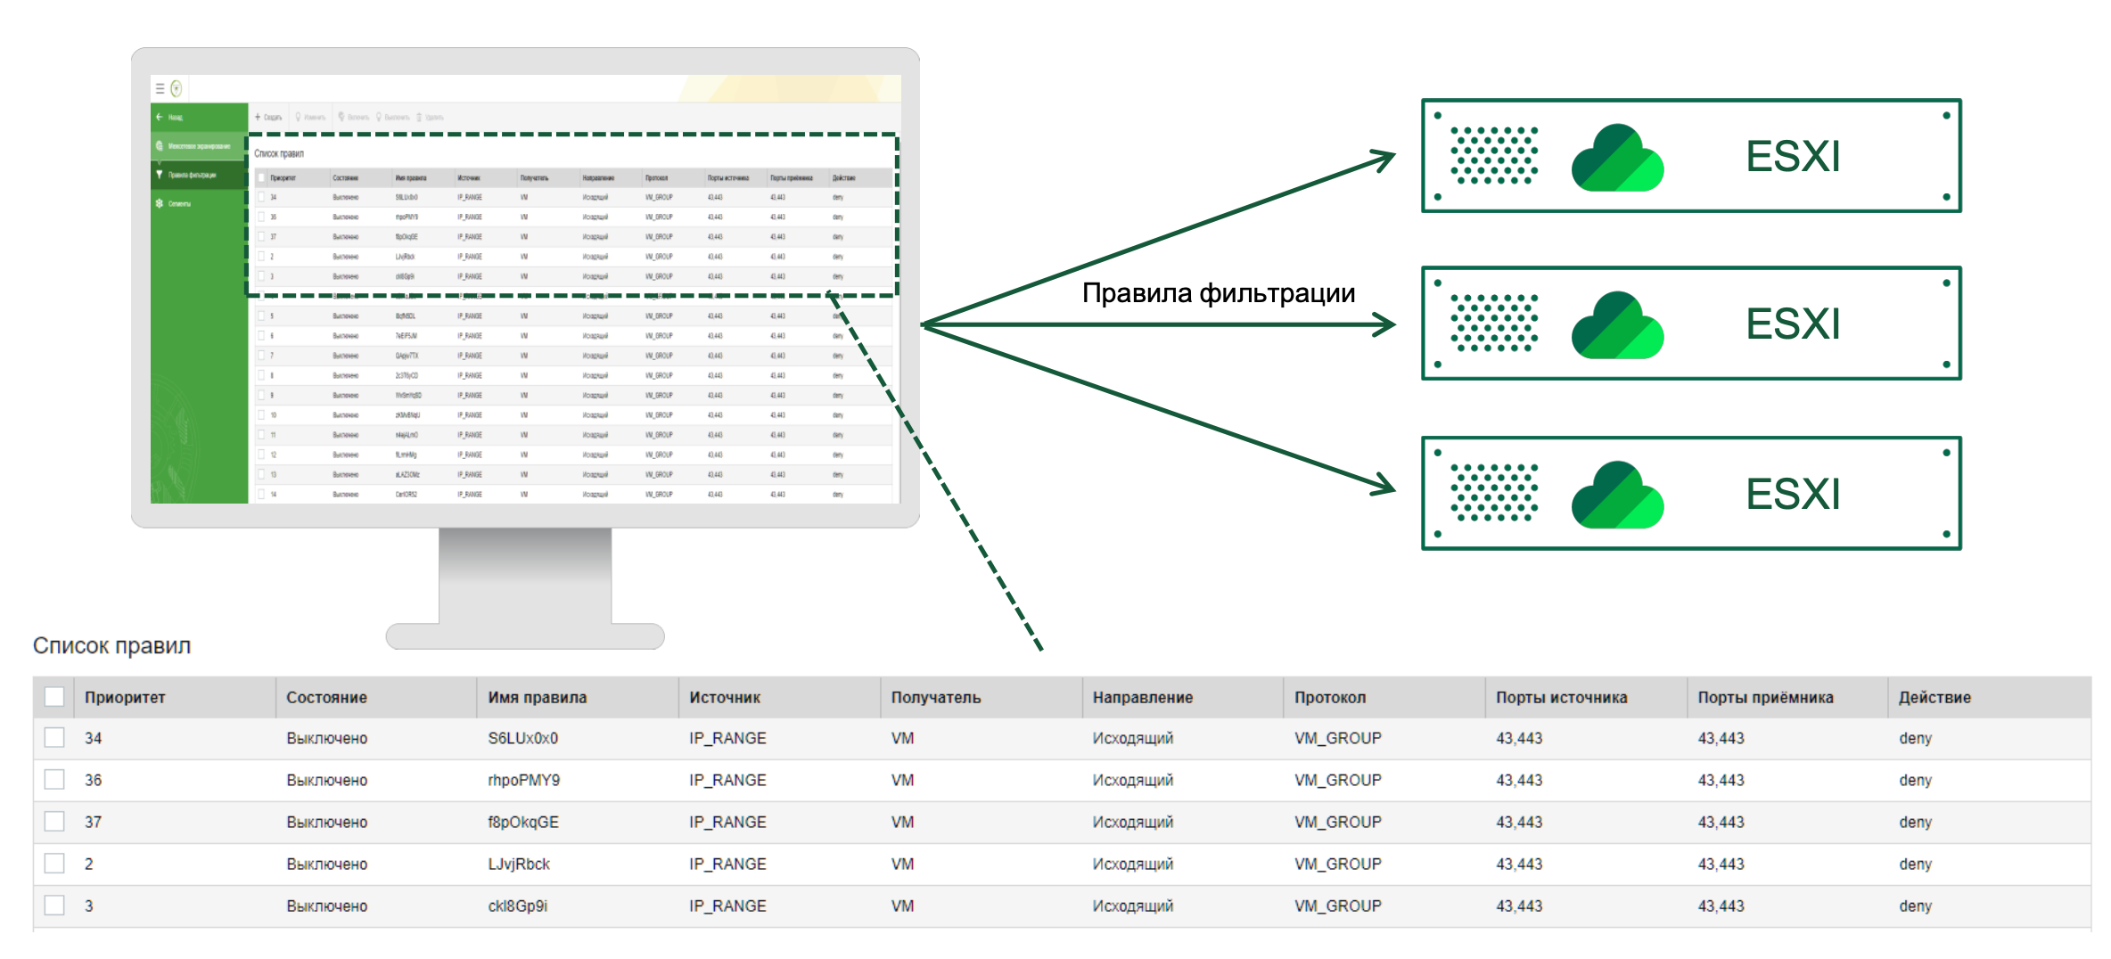This screenshot has width=2111, height=959.
Task: Click the Список правил heading above the enlarged table
Action: (x=111, y=645)
